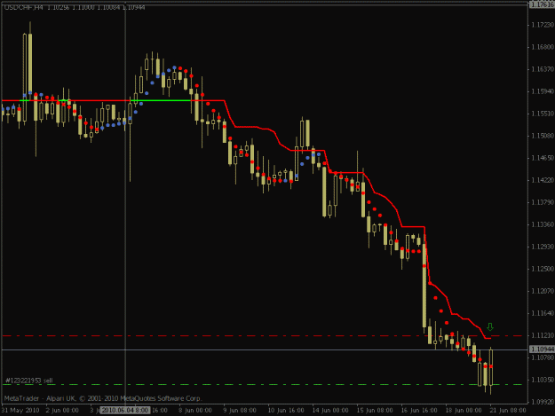Select the vertical crosshair date line
The width and height of the screenshot is (555, 416).
click(125, 203)
